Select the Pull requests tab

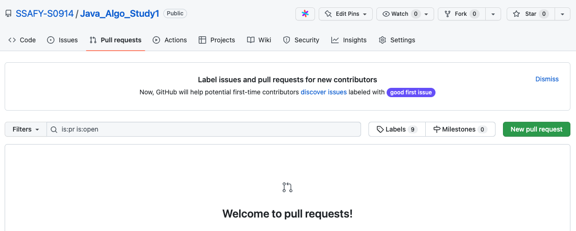click(x=115, y=40)
